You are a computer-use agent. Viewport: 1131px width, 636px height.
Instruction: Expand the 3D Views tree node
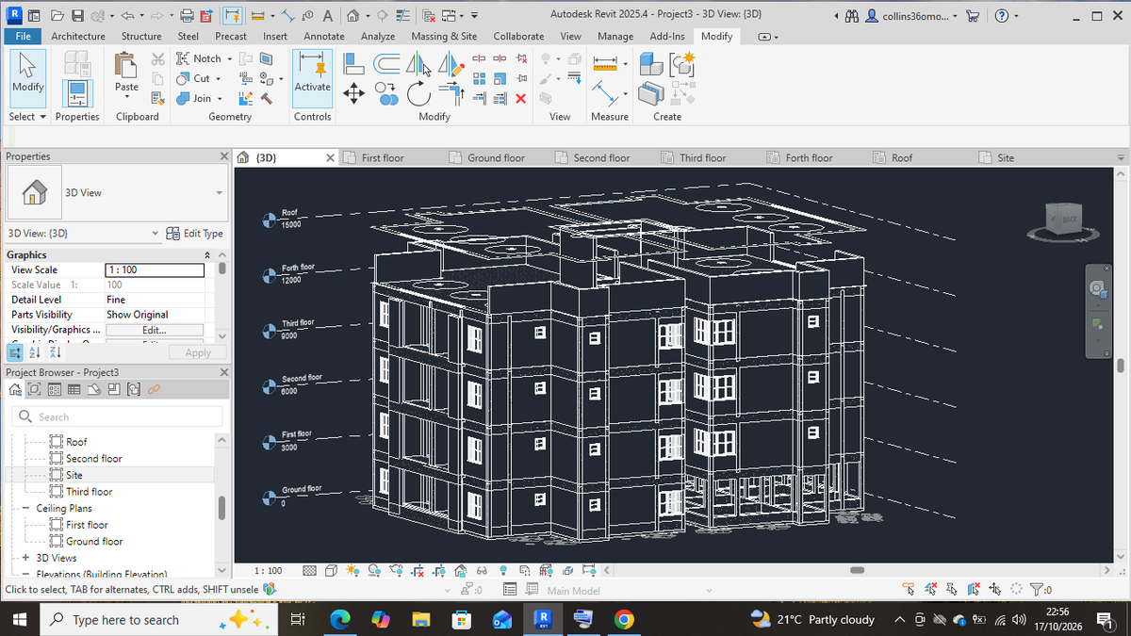coord(27,558)
